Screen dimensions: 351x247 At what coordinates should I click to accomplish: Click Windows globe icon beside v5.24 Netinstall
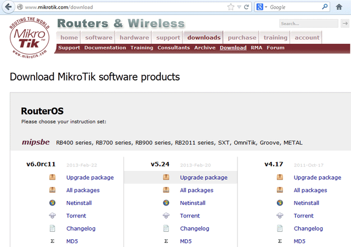pyautogui.click(x=166, y=203)
